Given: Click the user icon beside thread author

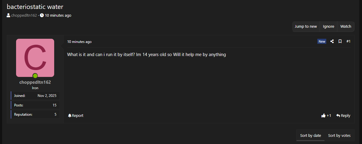Looking at the screenshot, I should coord(8,15).
